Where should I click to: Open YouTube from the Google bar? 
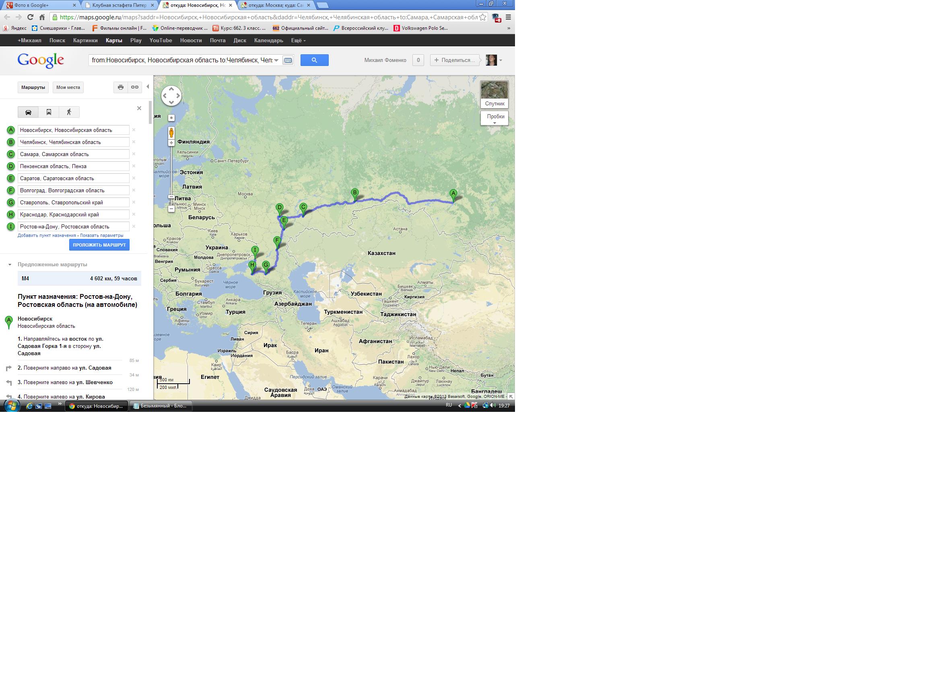click(161, 41)
